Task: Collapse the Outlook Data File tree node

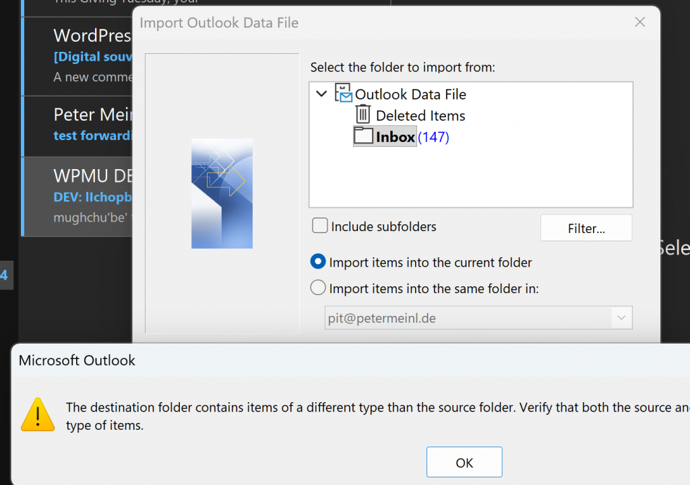Action: pyautogui.click(x=321, y=94)
